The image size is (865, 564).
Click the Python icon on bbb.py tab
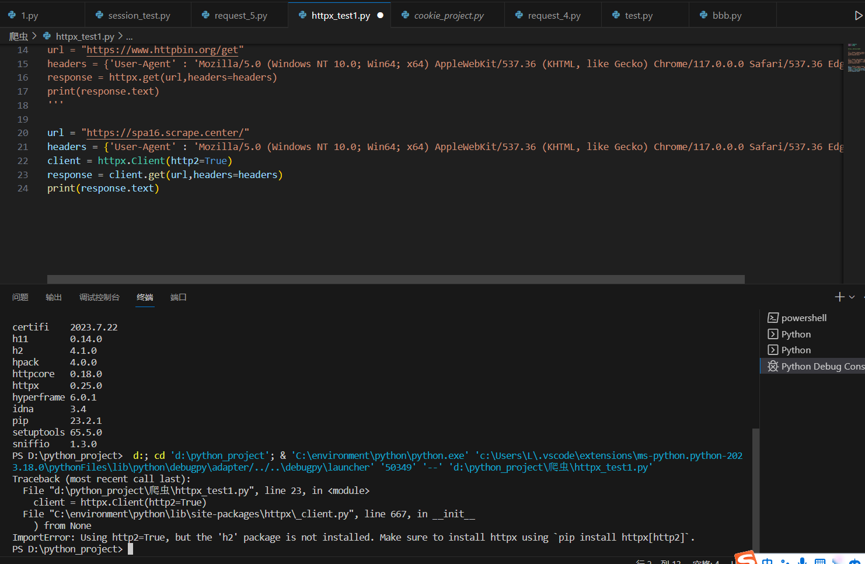coord(703,15)
